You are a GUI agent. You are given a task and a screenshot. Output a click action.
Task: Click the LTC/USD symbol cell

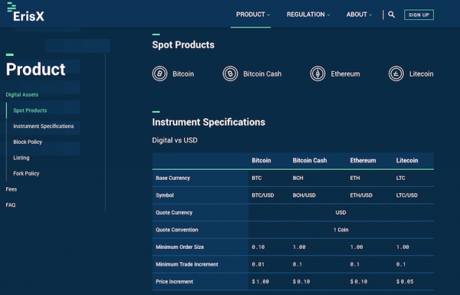pos(407,195)
